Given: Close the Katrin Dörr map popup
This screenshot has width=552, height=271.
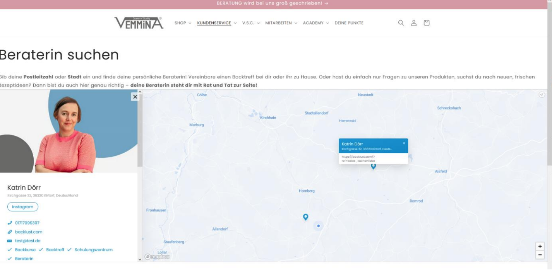Looking at the screenshot, I should [404, 143].
